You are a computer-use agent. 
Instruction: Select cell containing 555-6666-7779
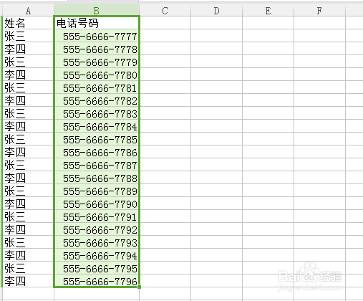click(97, 62)
